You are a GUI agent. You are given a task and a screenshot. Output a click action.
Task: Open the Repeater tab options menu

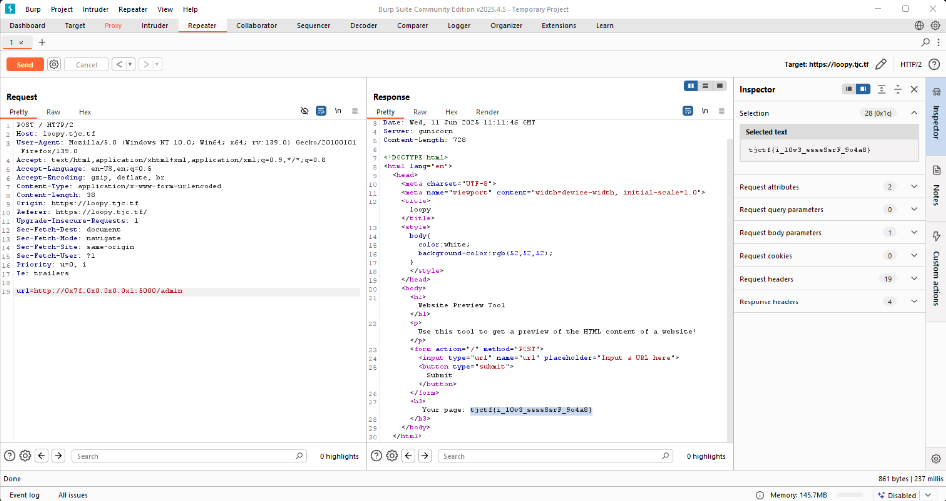point(939,43)
